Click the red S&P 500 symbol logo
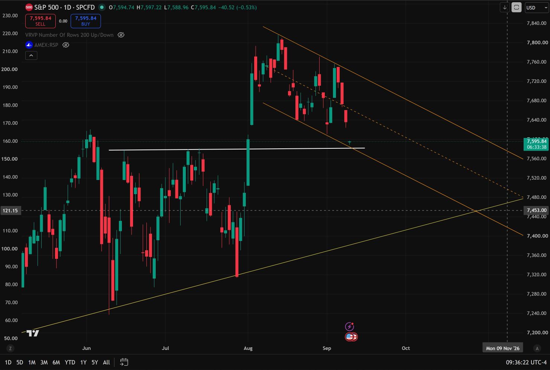Viewport: 550px width, 370px height. [x=29, y=7]
